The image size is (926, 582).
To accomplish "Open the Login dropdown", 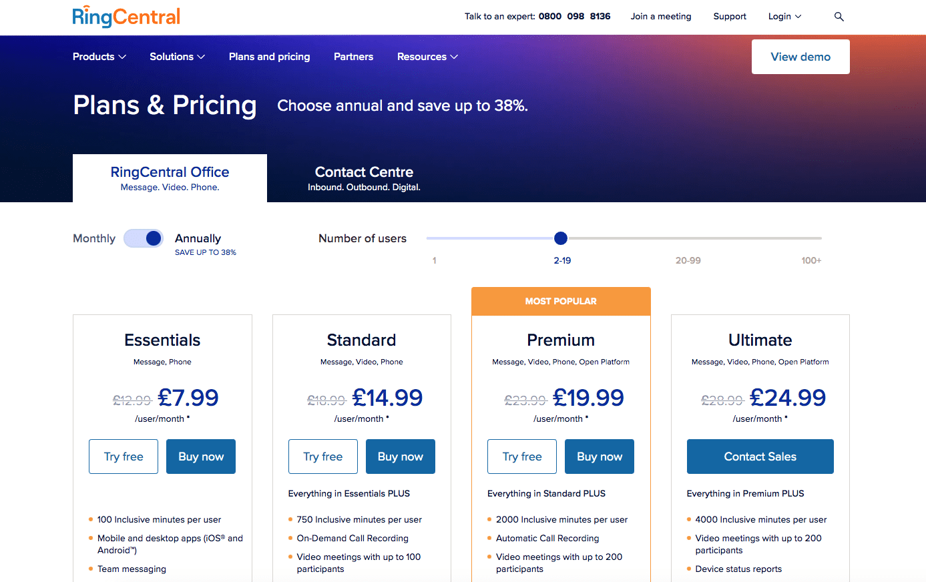I will coord(784,17).
